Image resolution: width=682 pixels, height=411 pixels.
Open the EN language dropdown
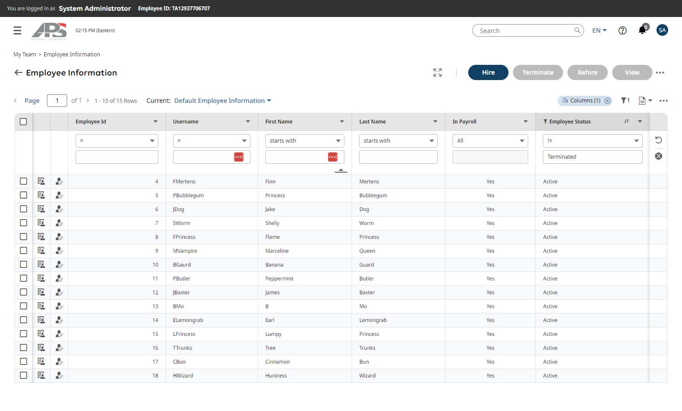point(599,30)
